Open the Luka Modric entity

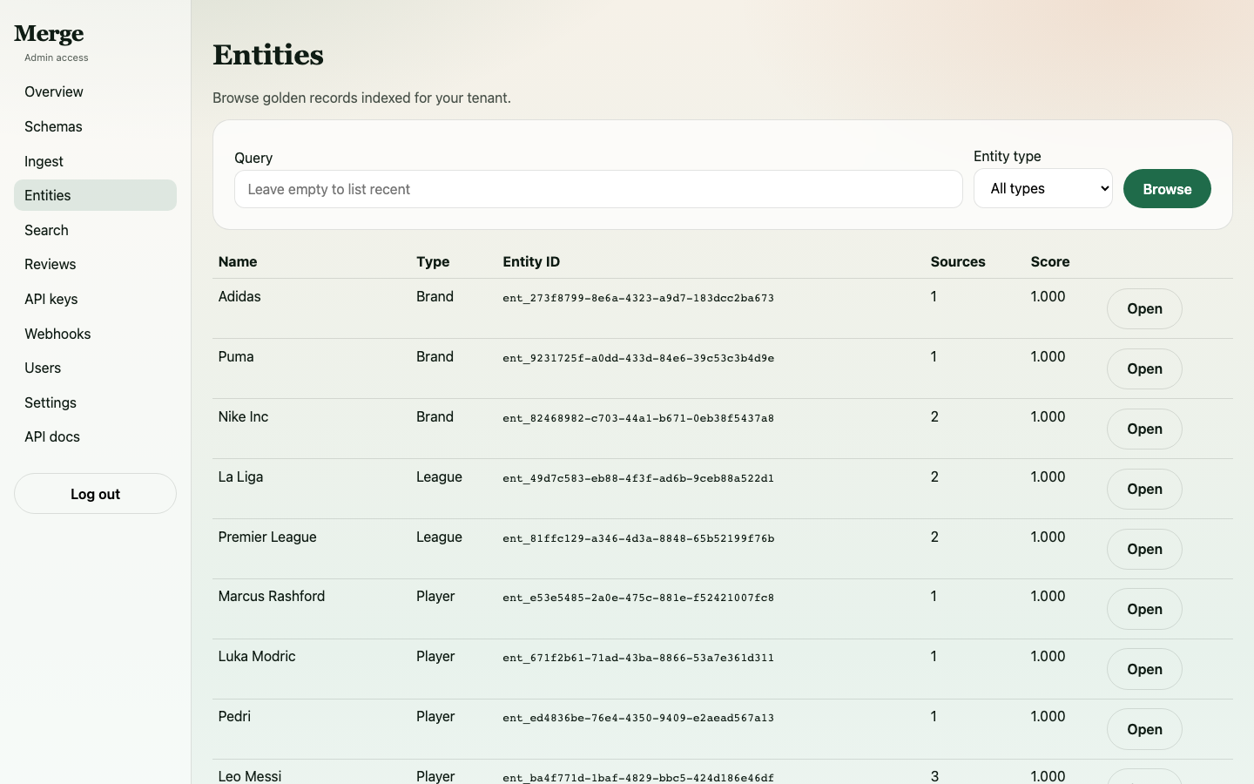click(x=1144, y=669)
